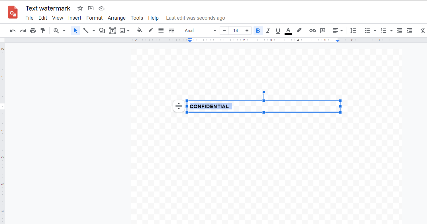Click the bottom-right resize handle of text box
427x224 pixels.
pyautogui.click(x=340, y=112)
